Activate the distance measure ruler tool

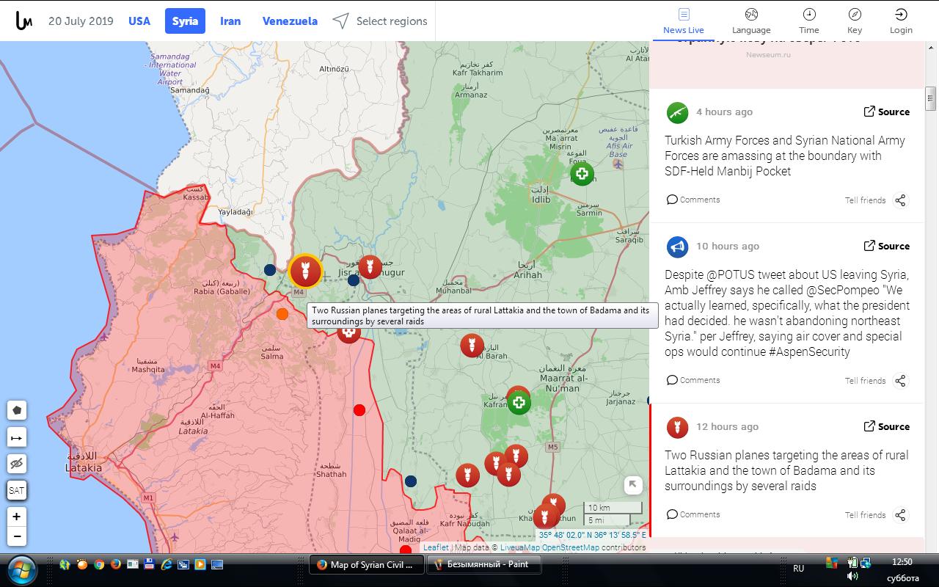tap(17, 437)
